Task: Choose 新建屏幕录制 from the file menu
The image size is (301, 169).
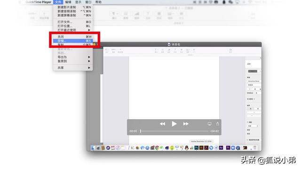Action: [x=73, y=15]
